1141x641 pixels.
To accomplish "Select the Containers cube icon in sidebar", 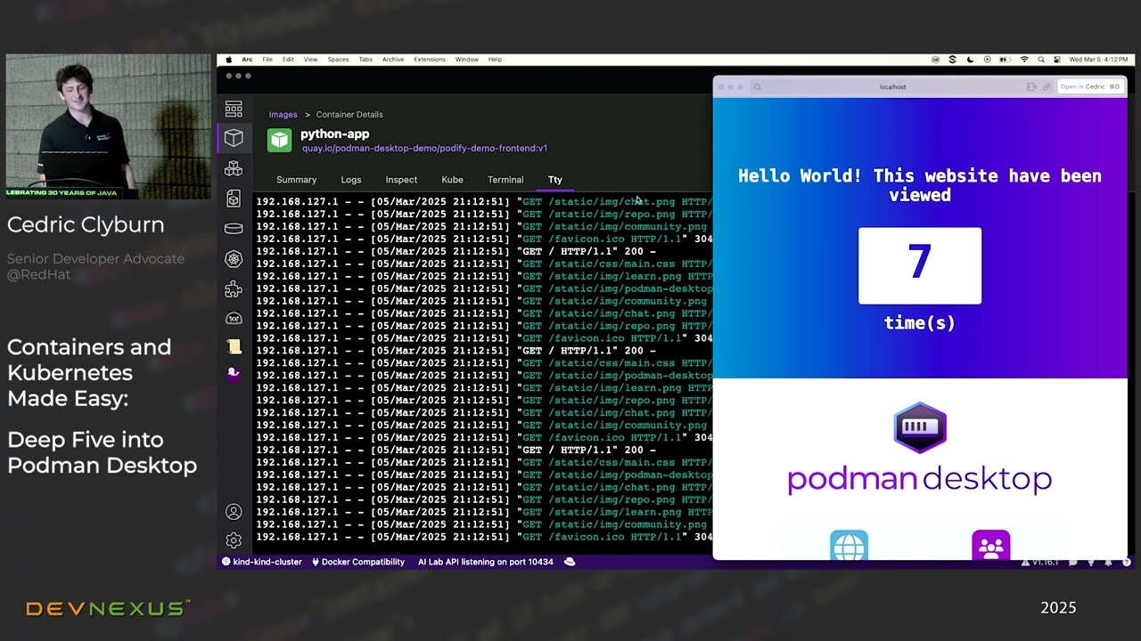I will point(234,138).
